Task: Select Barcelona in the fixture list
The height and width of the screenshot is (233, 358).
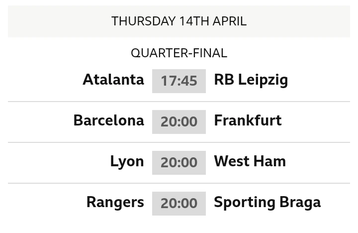Action: [108, 120]
